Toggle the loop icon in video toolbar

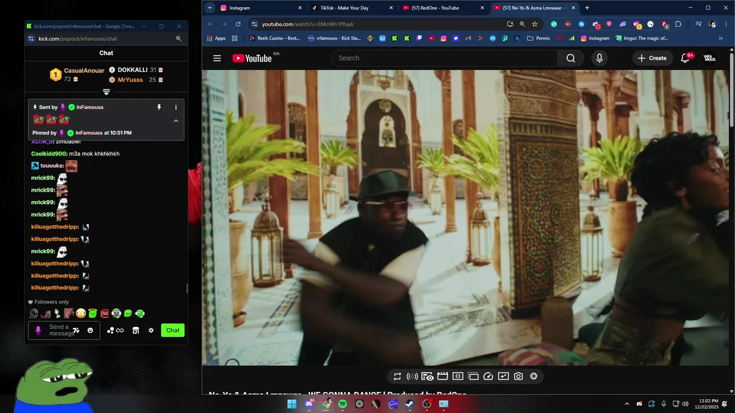(397, 376)
